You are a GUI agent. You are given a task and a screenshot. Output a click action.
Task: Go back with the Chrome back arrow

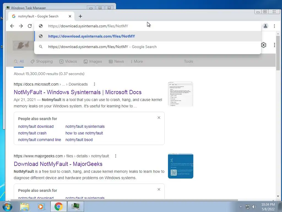click(x=12, y=26)
